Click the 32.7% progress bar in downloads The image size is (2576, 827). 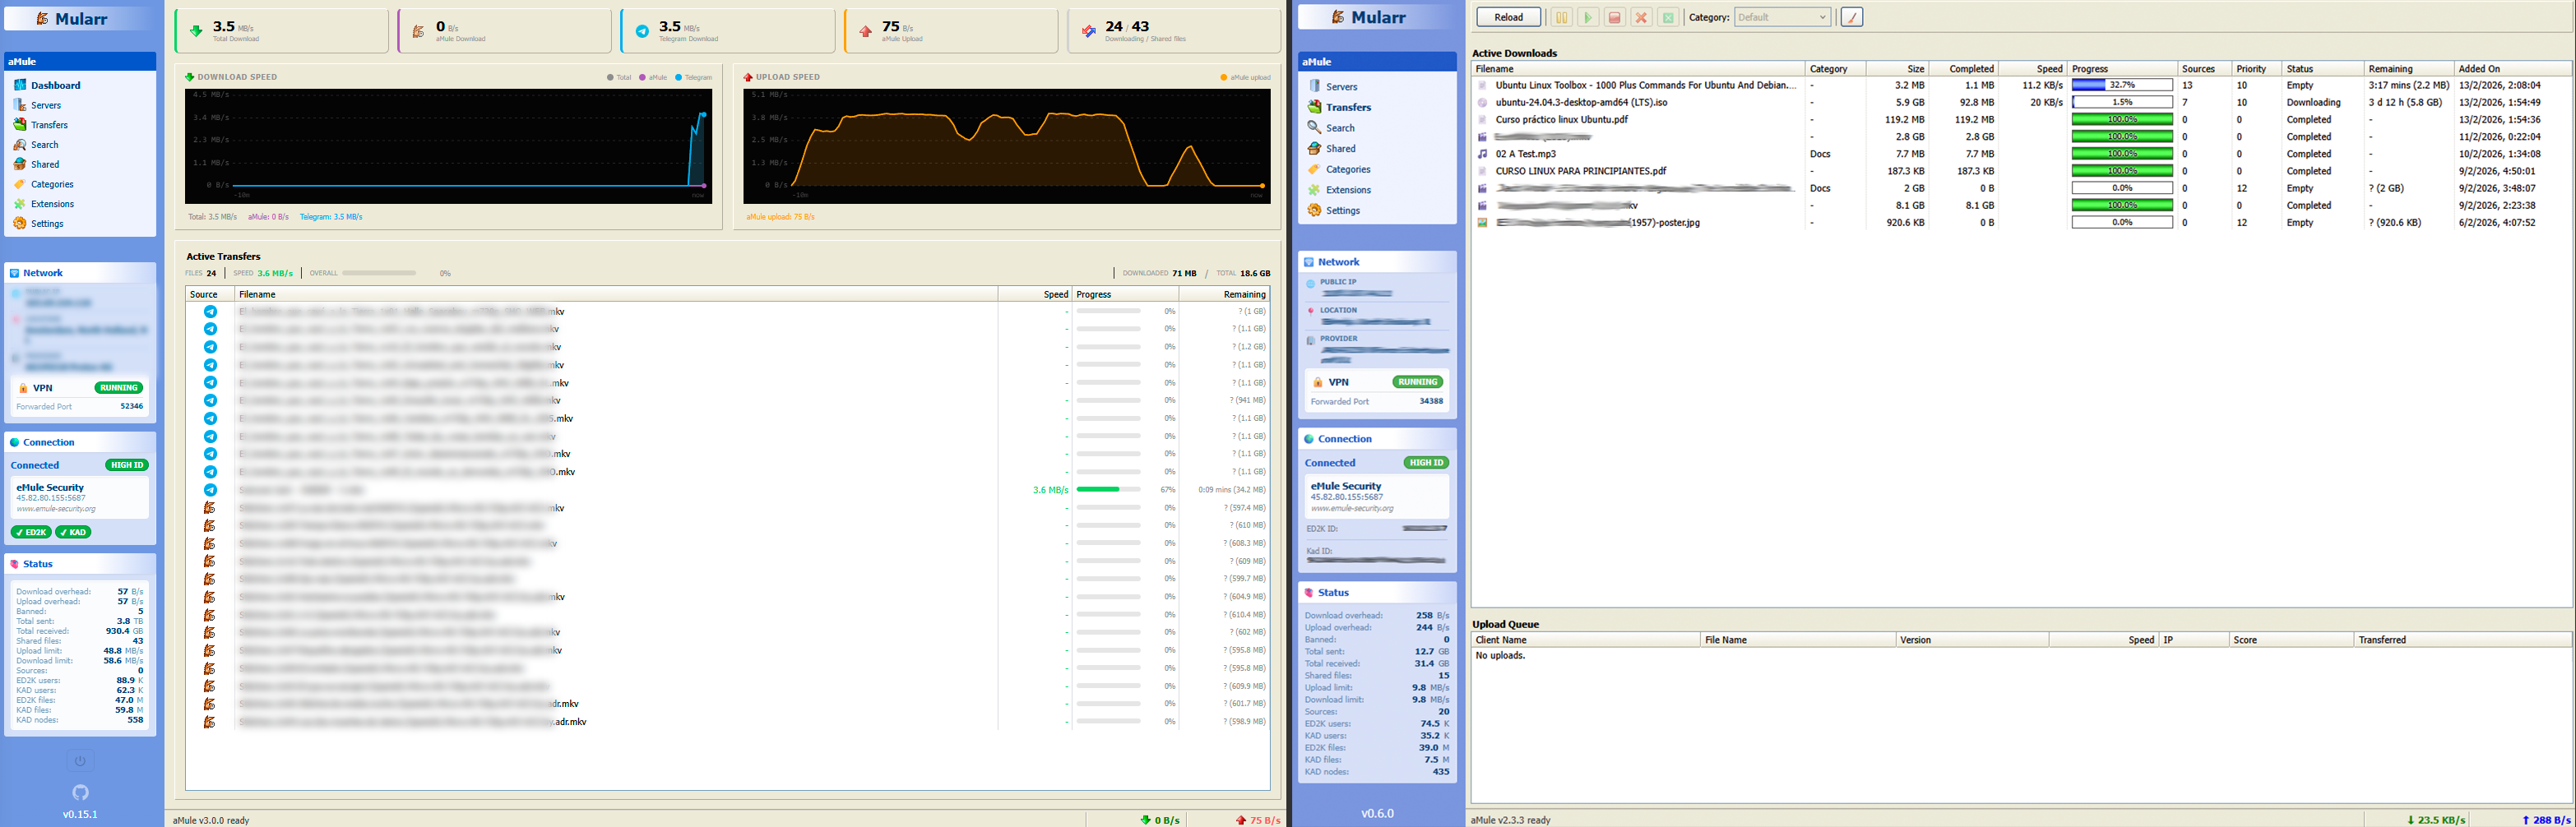point(2122,85)
